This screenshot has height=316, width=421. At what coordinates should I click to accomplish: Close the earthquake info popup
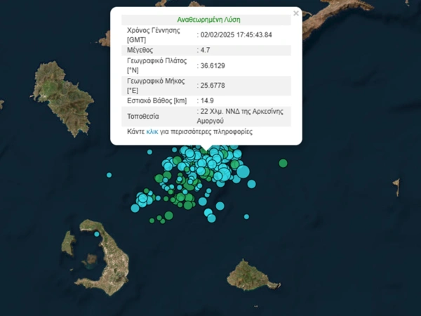295,13
